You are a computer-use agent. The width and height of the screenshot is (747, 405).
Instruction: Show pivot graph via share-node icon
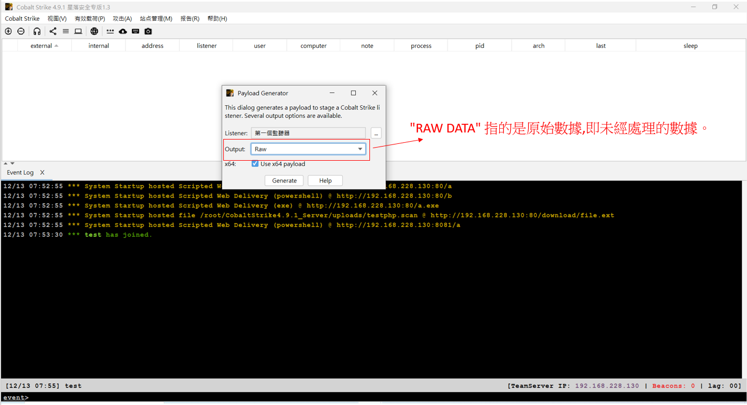[53, 31]
